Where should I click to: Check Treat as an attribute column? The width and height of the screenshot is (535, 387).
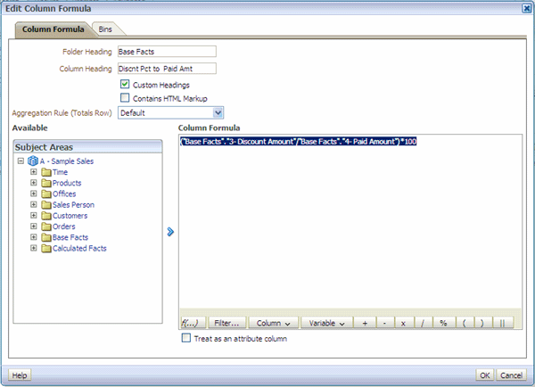coord(186,338)
